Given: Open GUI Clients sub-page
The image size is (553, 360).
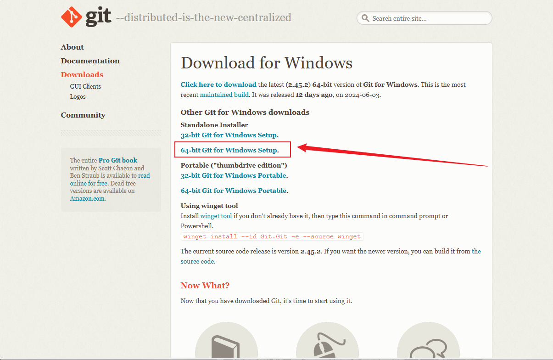Looking at the screenshot, I should pos(85,86).
